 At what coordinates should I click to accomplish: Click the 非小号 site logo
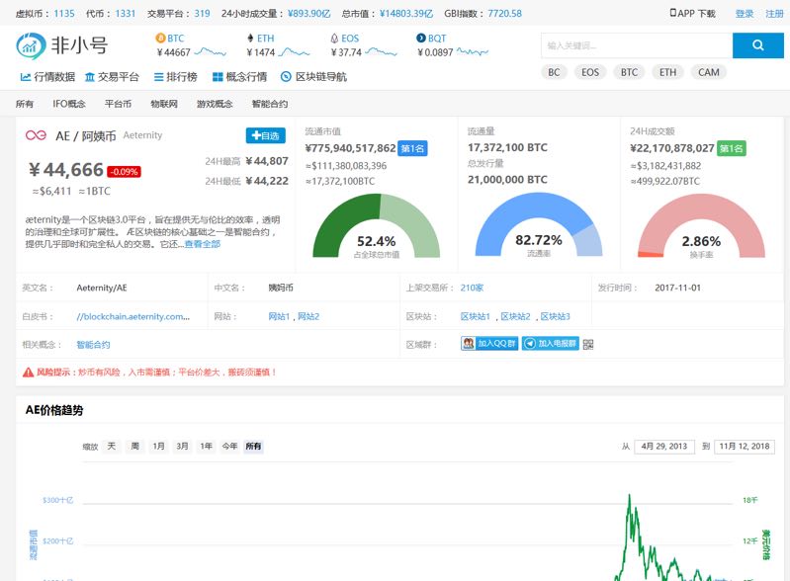pos(61,45)
